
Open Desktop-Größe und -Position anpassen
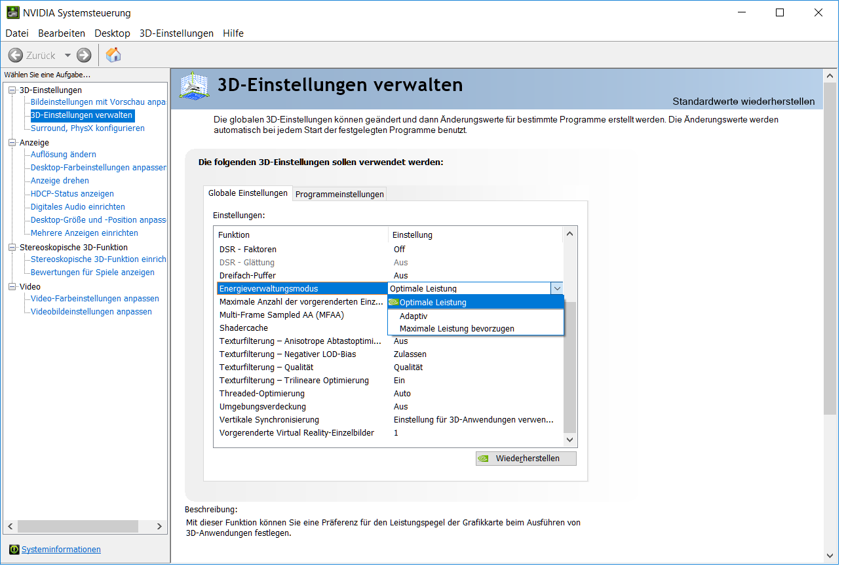coord(98,220)
